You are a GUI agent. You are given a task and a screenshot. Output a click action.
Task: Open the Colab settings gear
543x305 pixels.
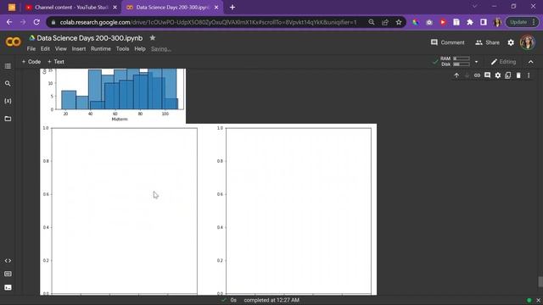[511, 42]
